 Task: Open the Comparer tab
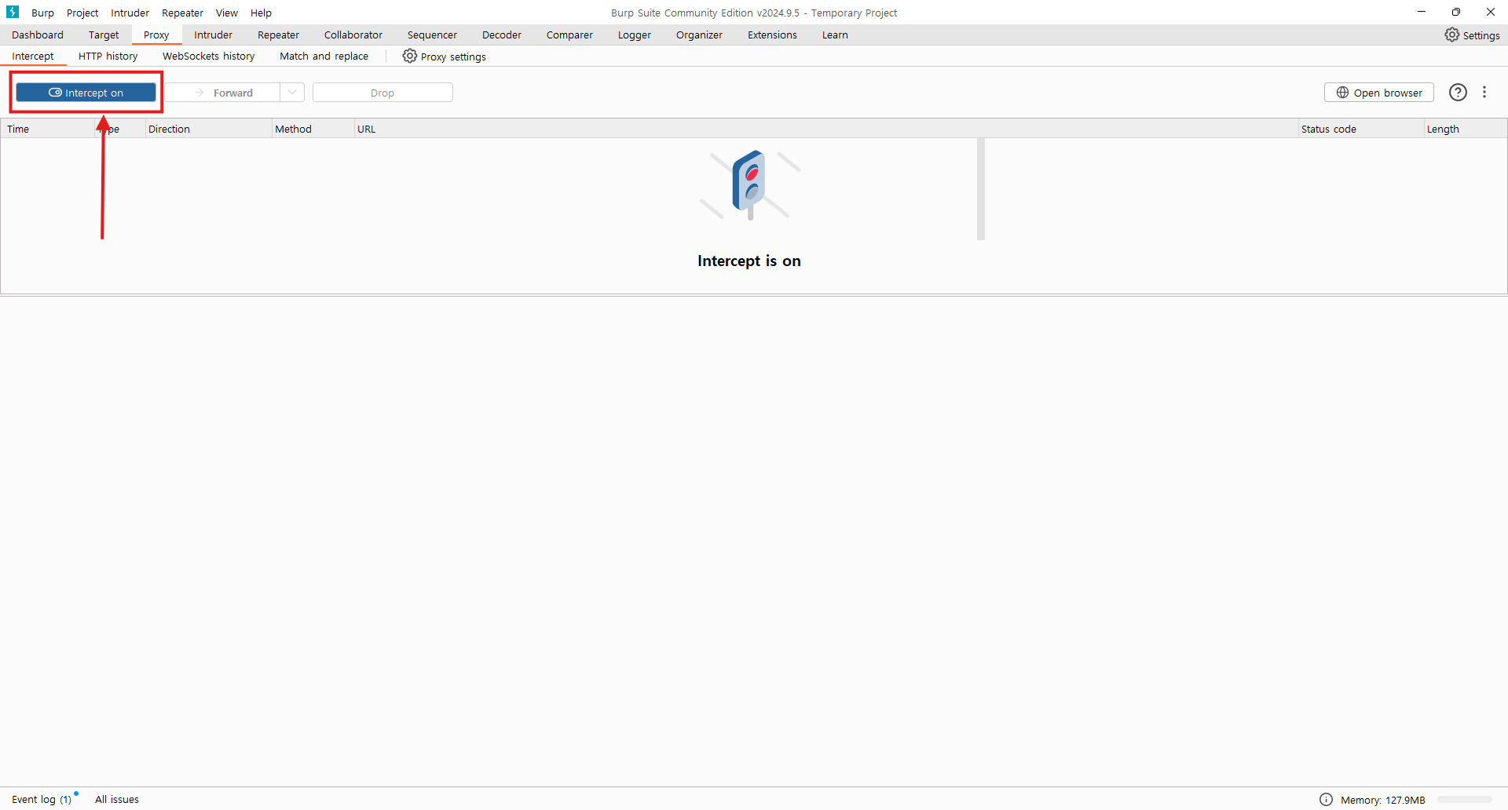[x=569, y=35]
